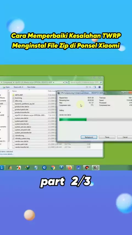This screenshot has width=132, height=235.
Task: Open the screen recorder taskbar icon
Action: [87, 168]
